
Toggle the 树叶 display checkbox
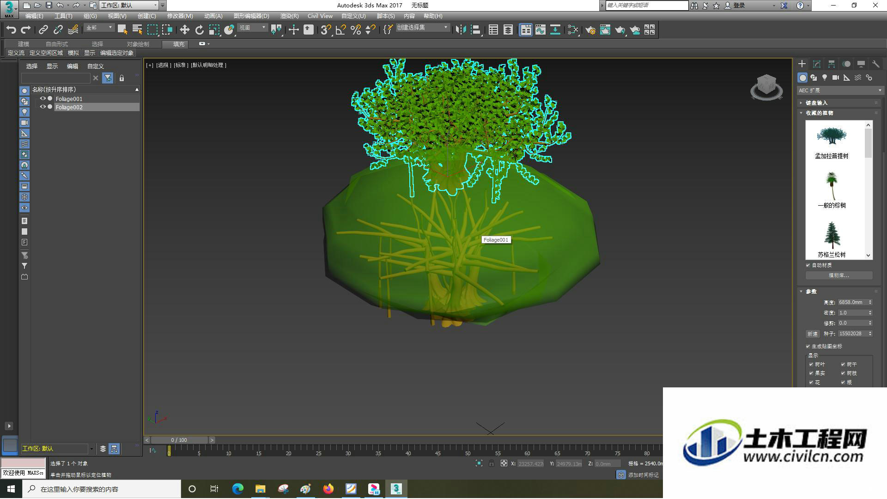(811, 364)
